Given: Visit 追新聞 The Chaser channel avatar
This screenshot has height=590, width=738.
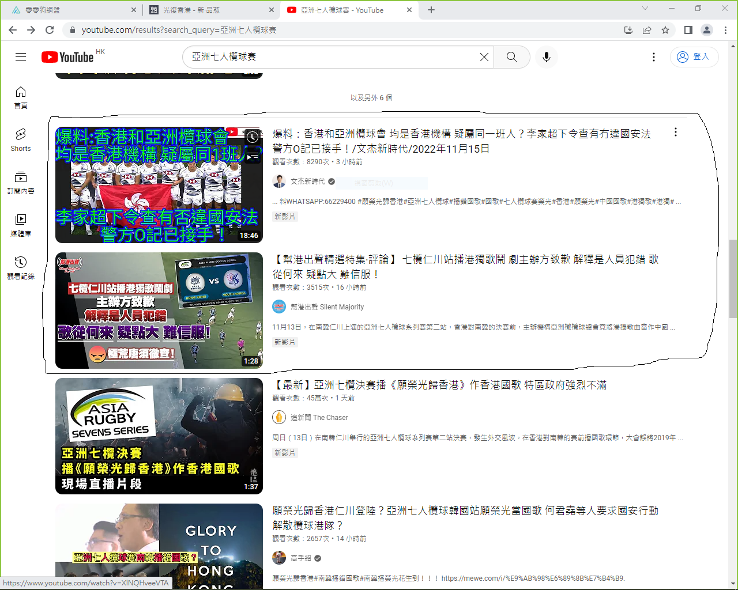Looking at the screenshot, I should click(279, 418).
